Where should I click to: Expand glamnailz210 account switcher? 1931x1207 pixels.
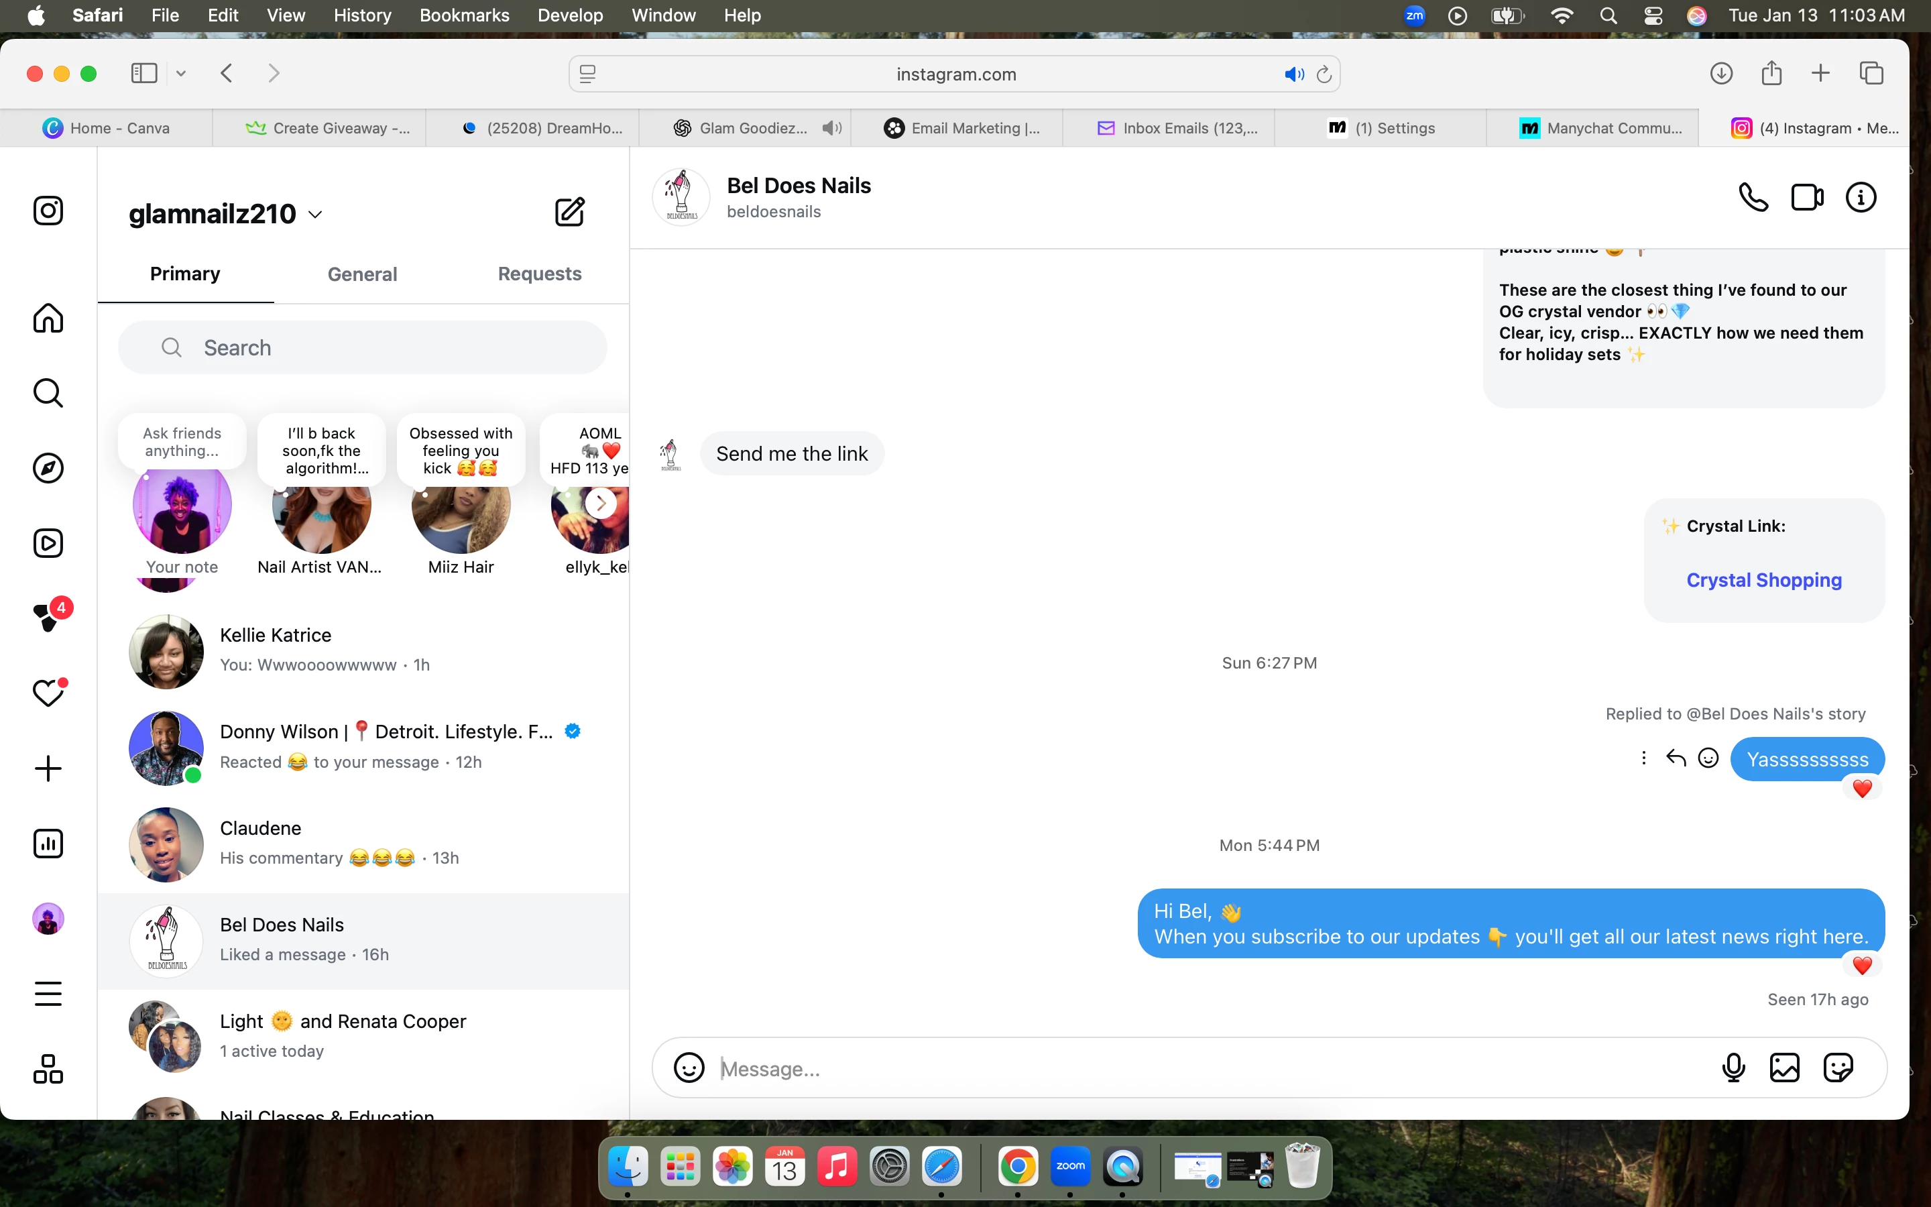tap(315, 214)
